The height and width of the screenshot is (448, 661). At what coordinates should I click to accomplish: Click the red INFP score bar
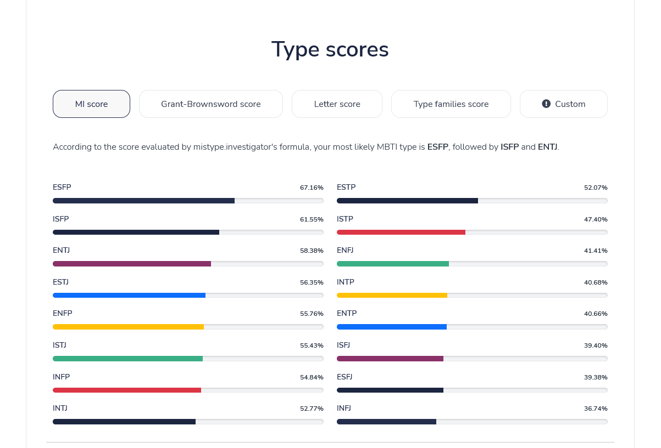188,390
